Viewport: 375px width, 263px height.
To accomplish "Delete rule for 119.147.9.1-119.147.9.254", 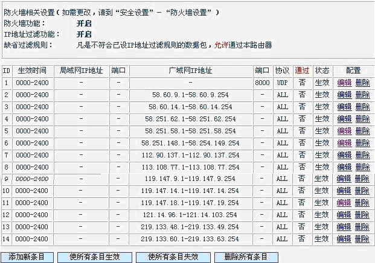I will pyautogui.click(x=362, y=179).
